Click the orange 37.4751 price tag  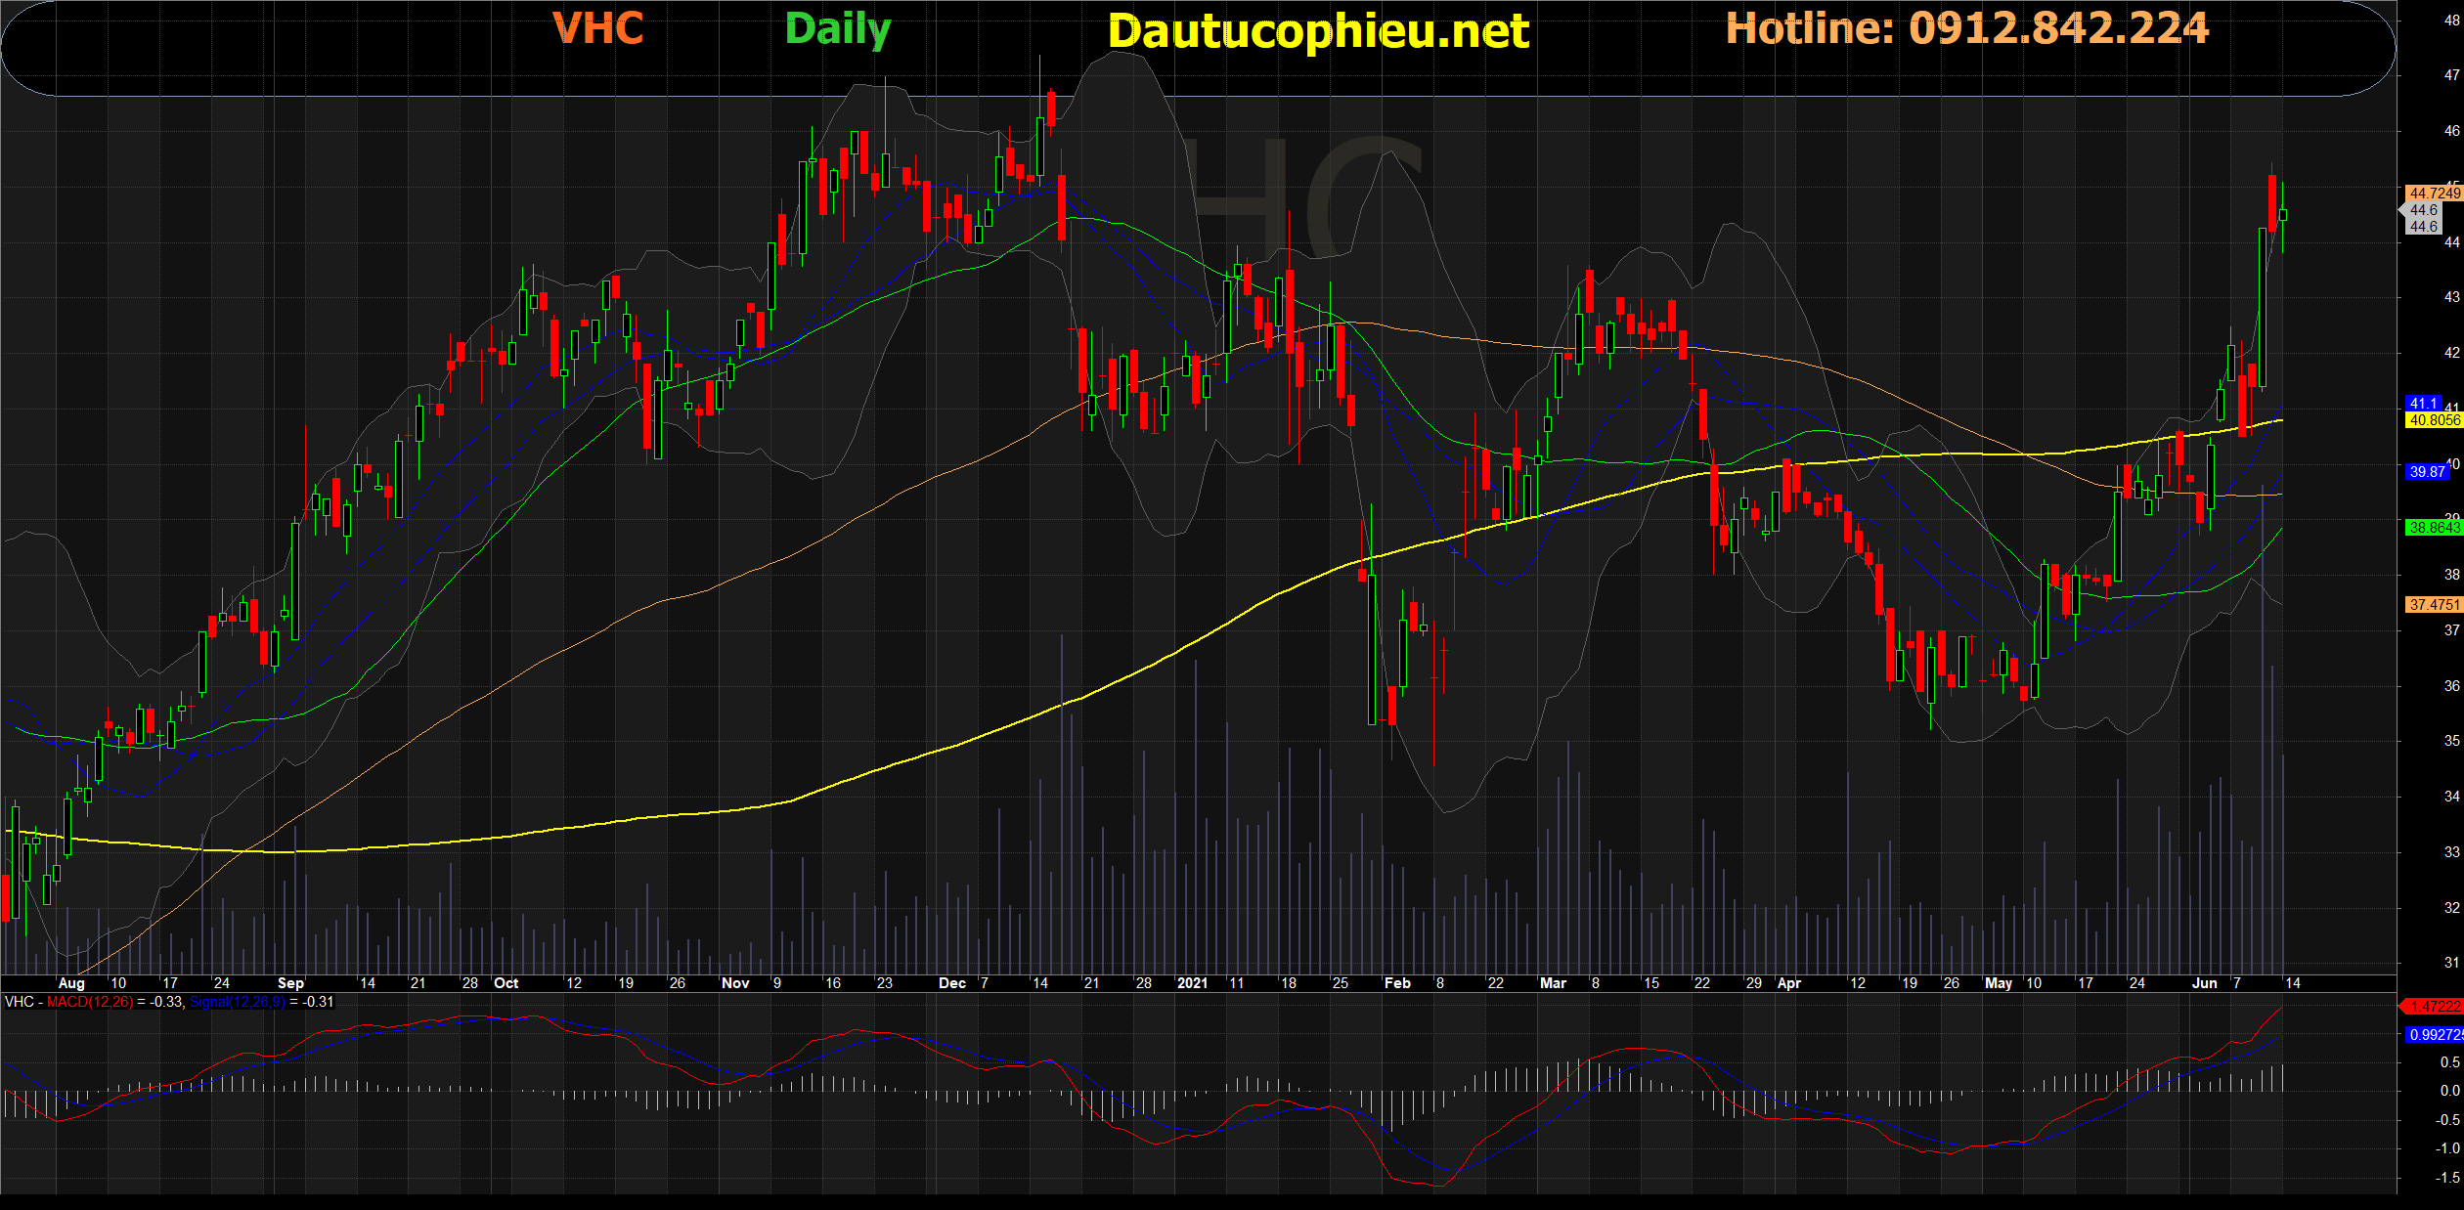point(2433,605)
